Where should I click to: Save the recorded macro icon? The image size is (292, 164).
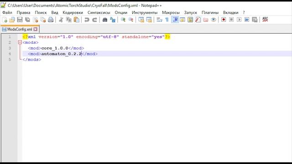(x=255, y=20)
